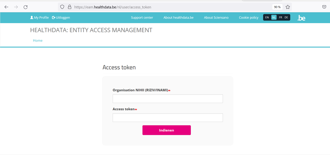The height and width of the screenshot is (155, 330).
Task: Open the Pocket save icon
Action: tap(324, 7)
